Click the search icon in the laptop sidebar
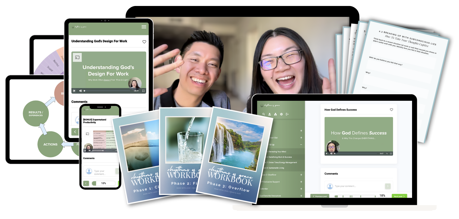Screen dimensions: 459x219 pos(263,114)
